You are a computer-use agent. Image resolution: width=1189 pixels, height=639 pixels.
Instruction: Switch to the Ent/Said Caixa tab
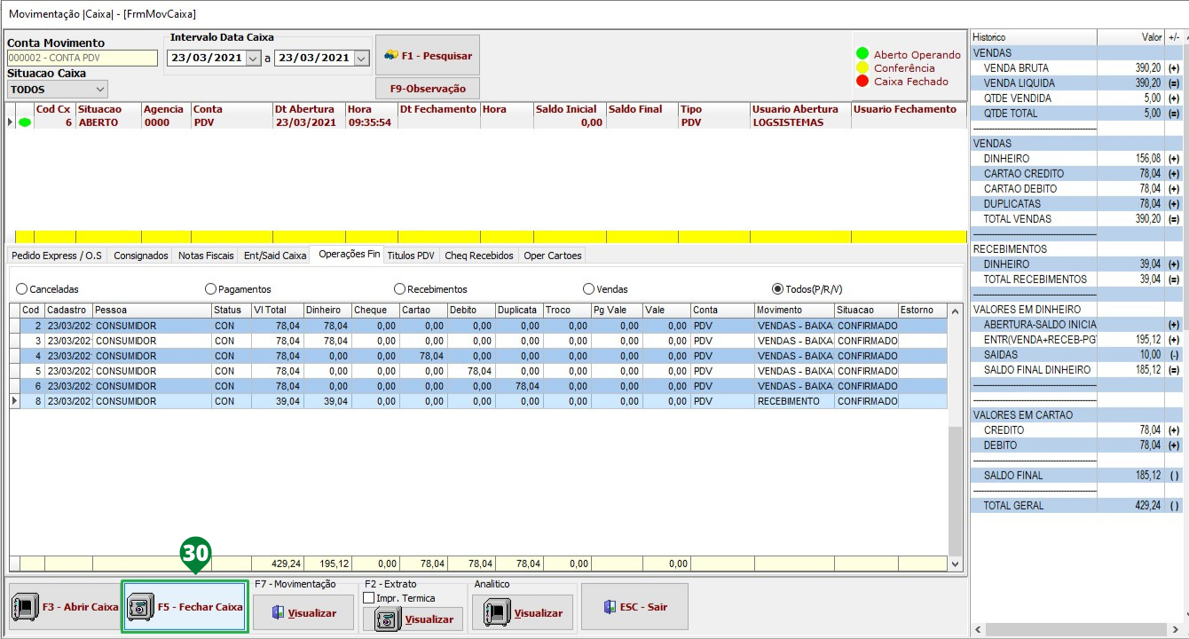point(275,256)
